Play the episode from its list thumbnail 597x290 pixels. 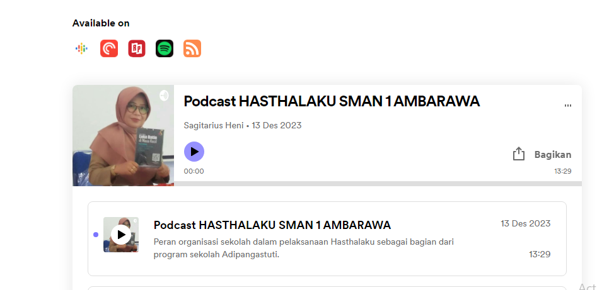(121, 235)
